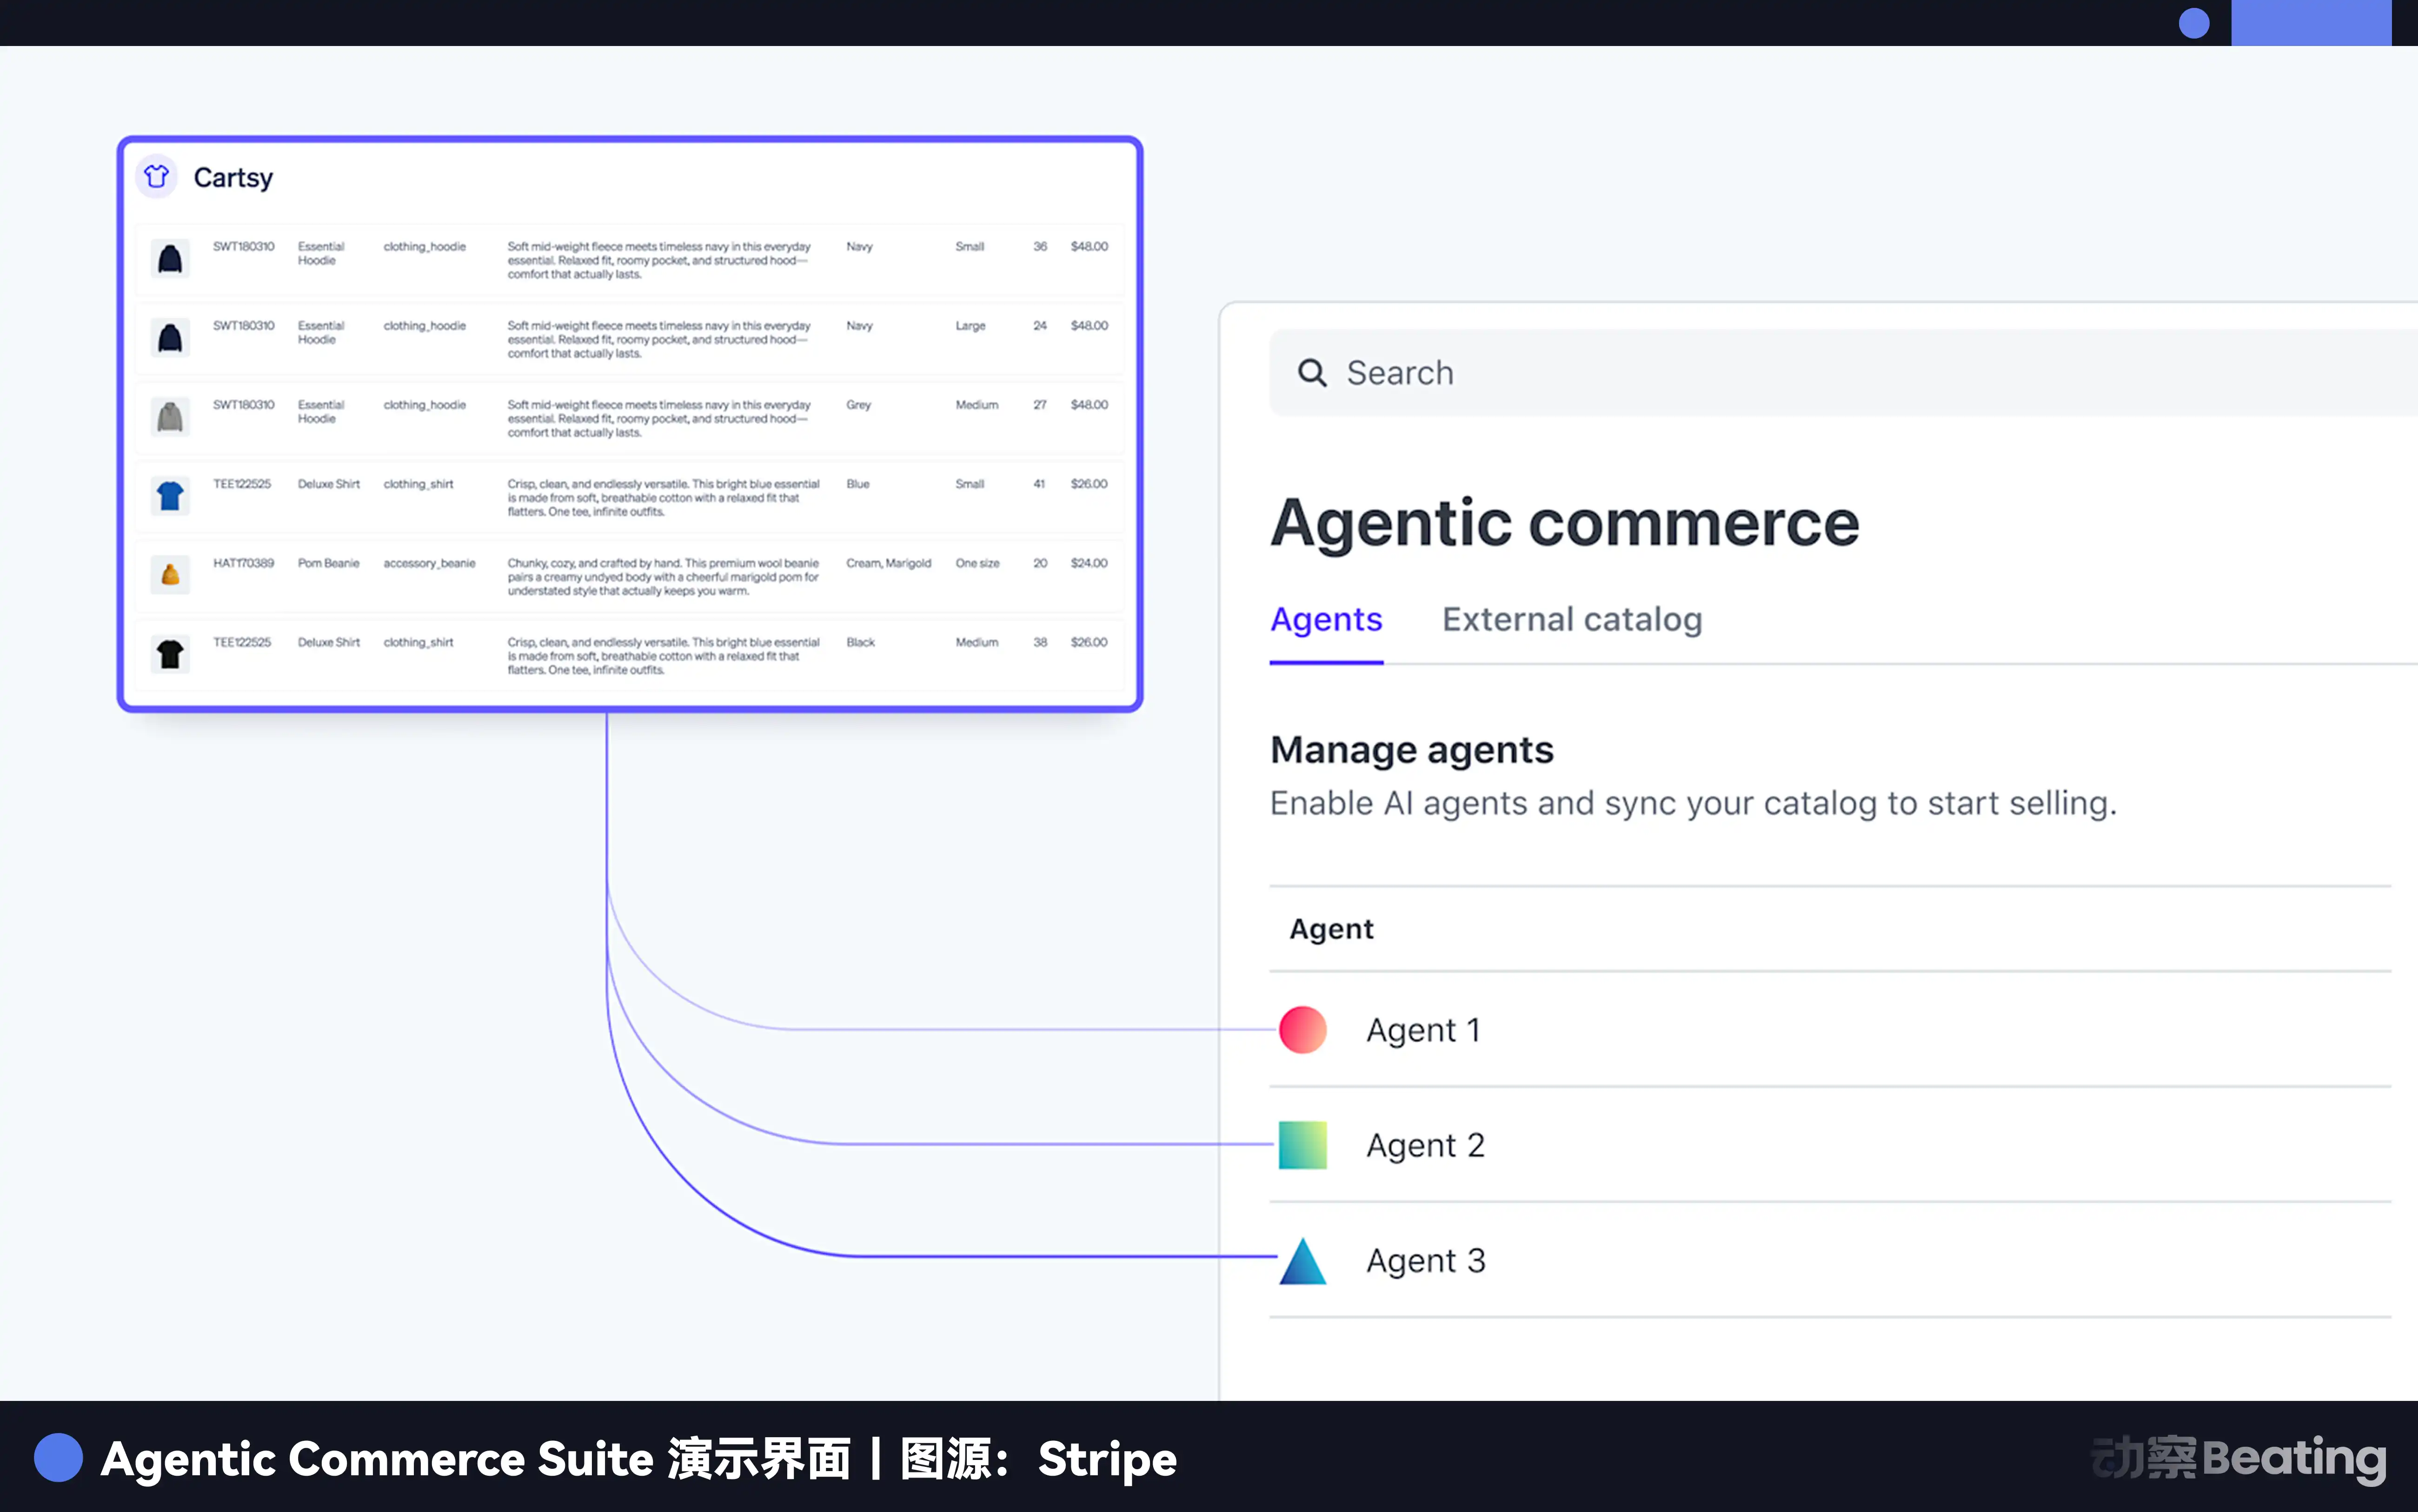Open the Agent 1 row label
The width and height of the screenshot is (2418, 1512).
coord(1422,1030)
